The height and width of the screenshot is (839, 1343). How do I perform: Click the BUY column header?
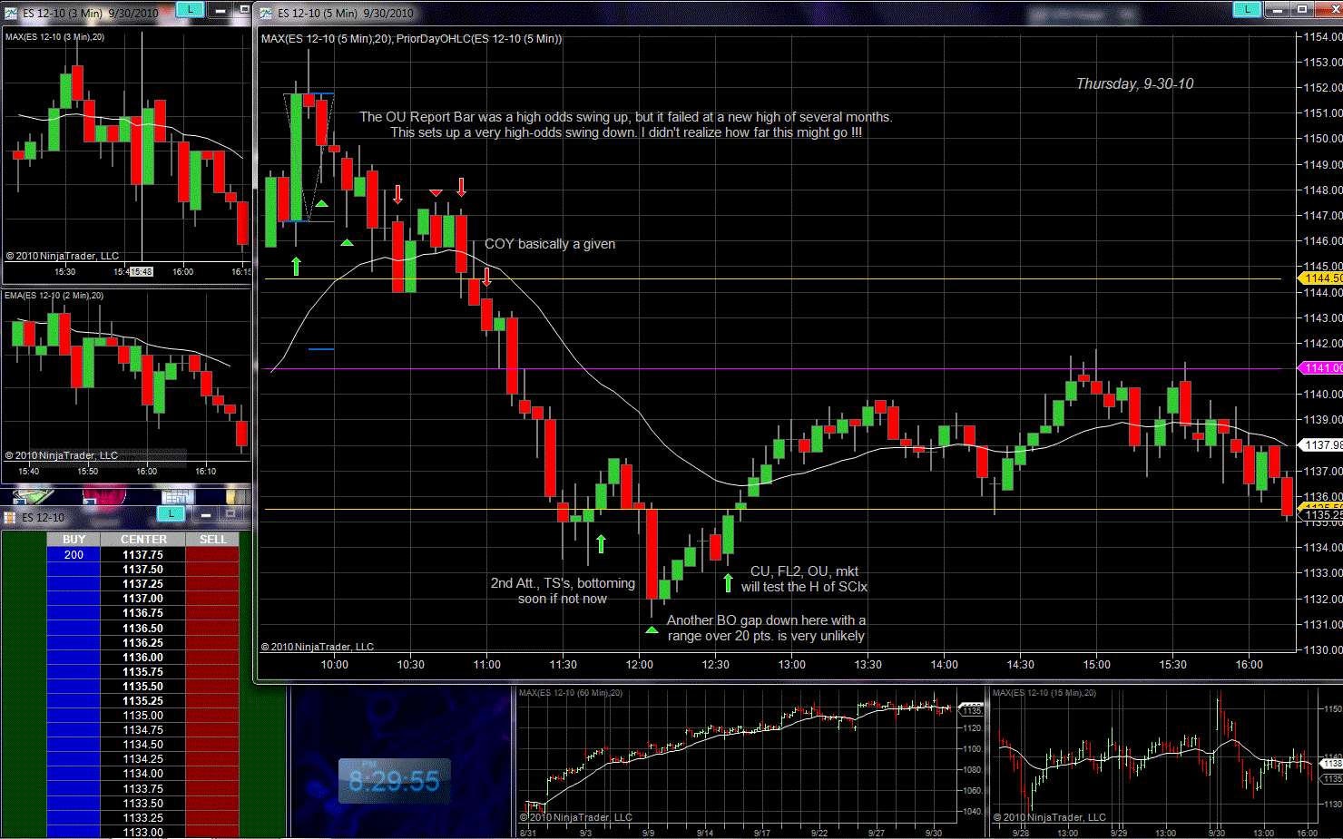(74, 540)
